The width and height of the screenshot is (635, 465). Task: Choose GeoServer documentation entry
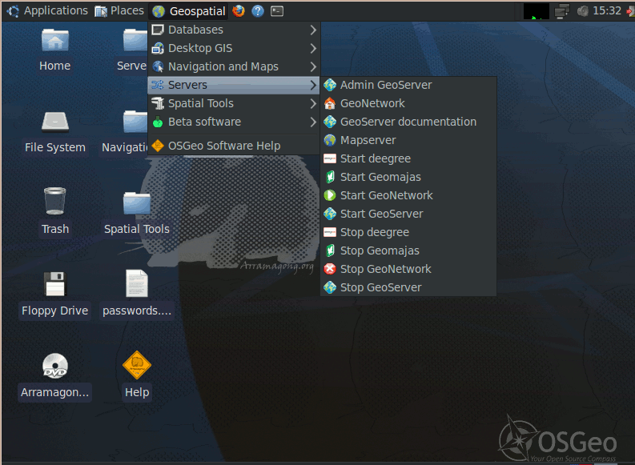(x=408, y=122)
